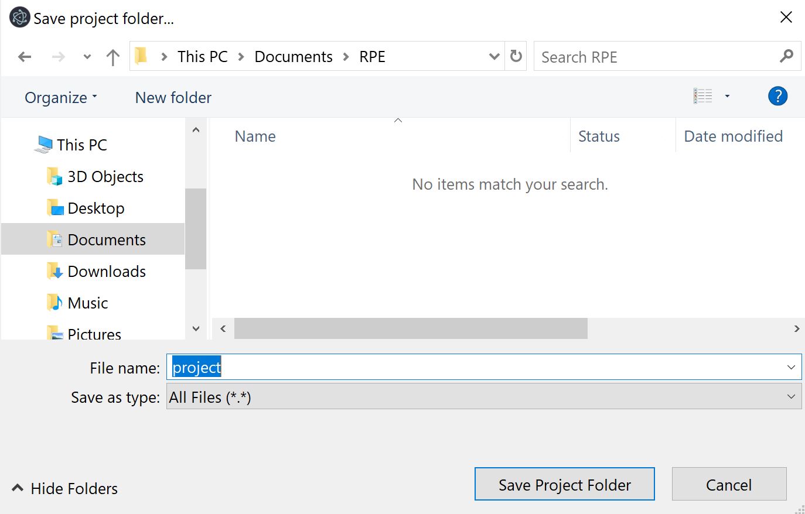This screenshot has width=805, height=514.
Task: Click the folder icon in address bar
Action: (x=141, y=56)
